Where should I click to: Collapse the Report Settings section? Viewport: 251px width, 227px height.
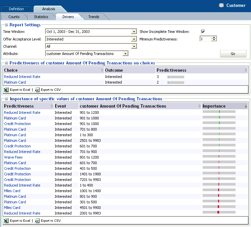point(6,25)
